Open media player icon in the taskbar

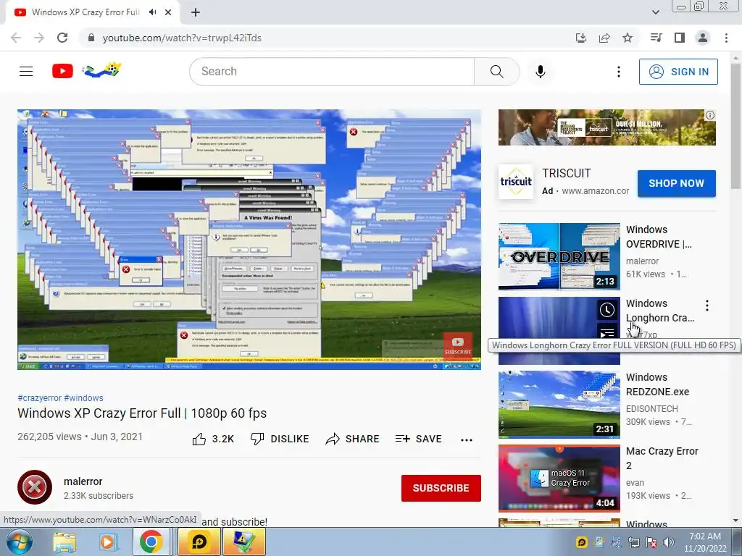(108, 542)
